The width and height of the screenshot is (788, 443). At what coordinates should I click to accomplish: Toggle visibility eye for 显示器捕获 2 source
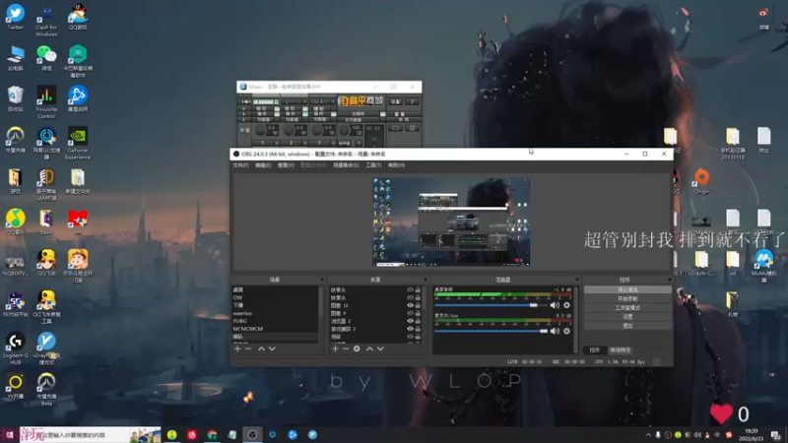pyautogui.click(x=410, y=329)
